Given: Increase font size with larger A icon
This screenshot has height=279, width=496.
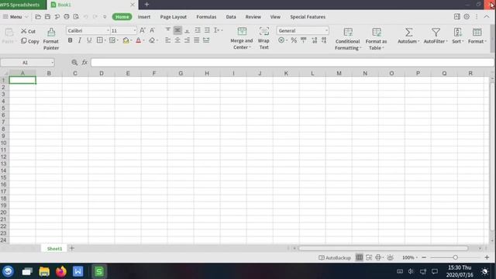Looking at the screenshot, I should (143, 30).
